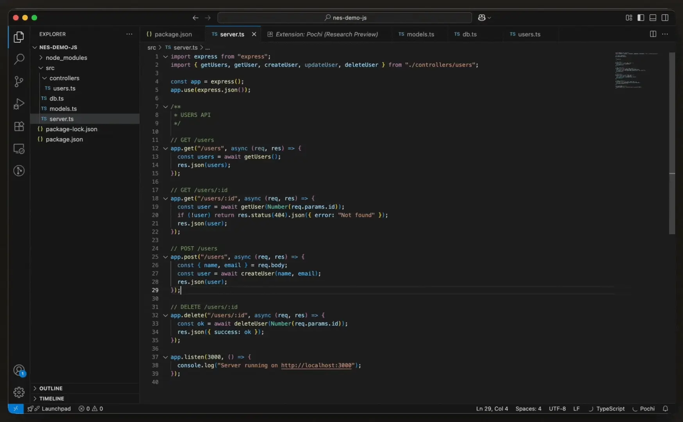The width and height of the screenshot is (683, 422).
Task: Expand the OUTLINE section
Action: (x=51, y=388)
